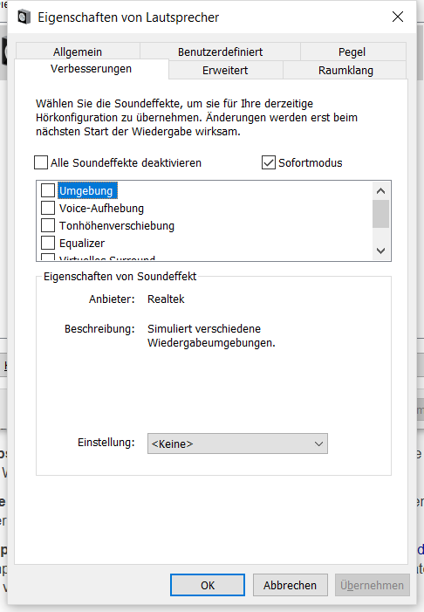Confirm with the OK button
Viewport: 424px width, 612px height.
[x=208, y=585]
